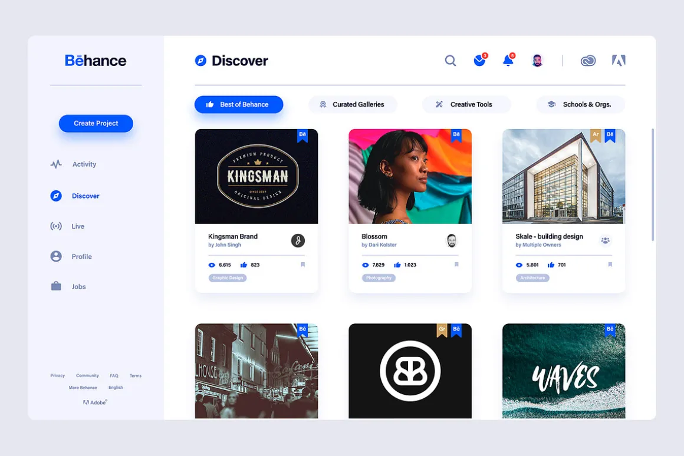This screenshot has width=684, height=456.
Task: Click the Adobe logo in header
Action: point(619,60)
